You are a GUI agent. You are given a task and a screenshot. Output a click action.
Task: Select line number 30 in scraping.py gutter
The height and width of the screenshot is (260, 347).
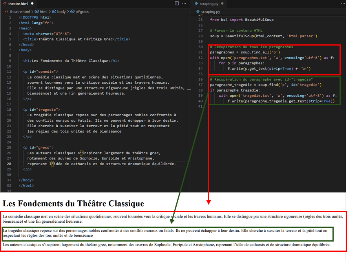click(200, 47)
